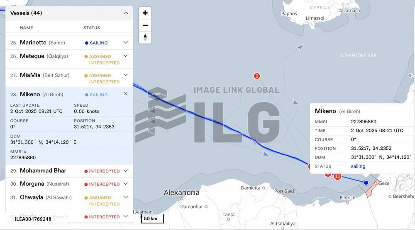Image resolution: width=415 pixels, height=230 pixels.
Task: Expand the Mohammad Bhar vessel row
Action: [126, 171]
